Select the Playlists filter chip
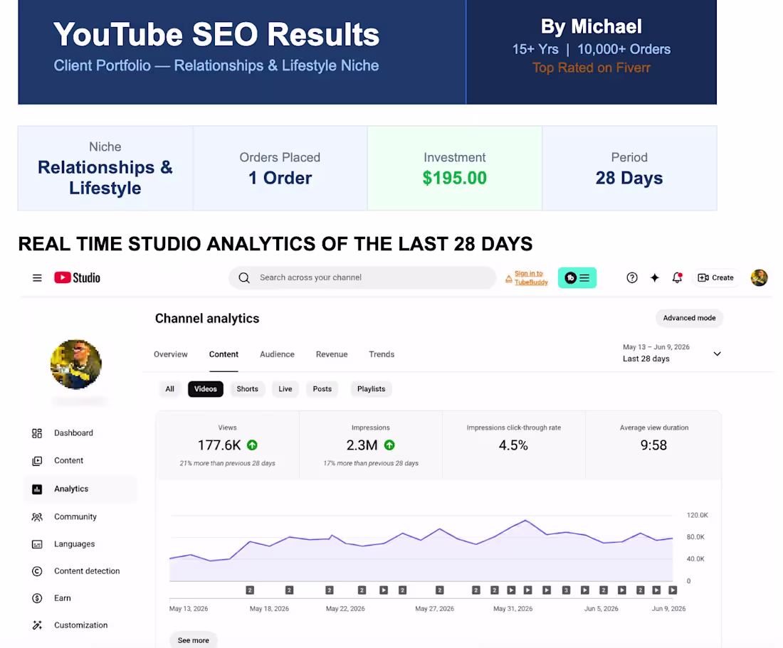 (371, 389)
